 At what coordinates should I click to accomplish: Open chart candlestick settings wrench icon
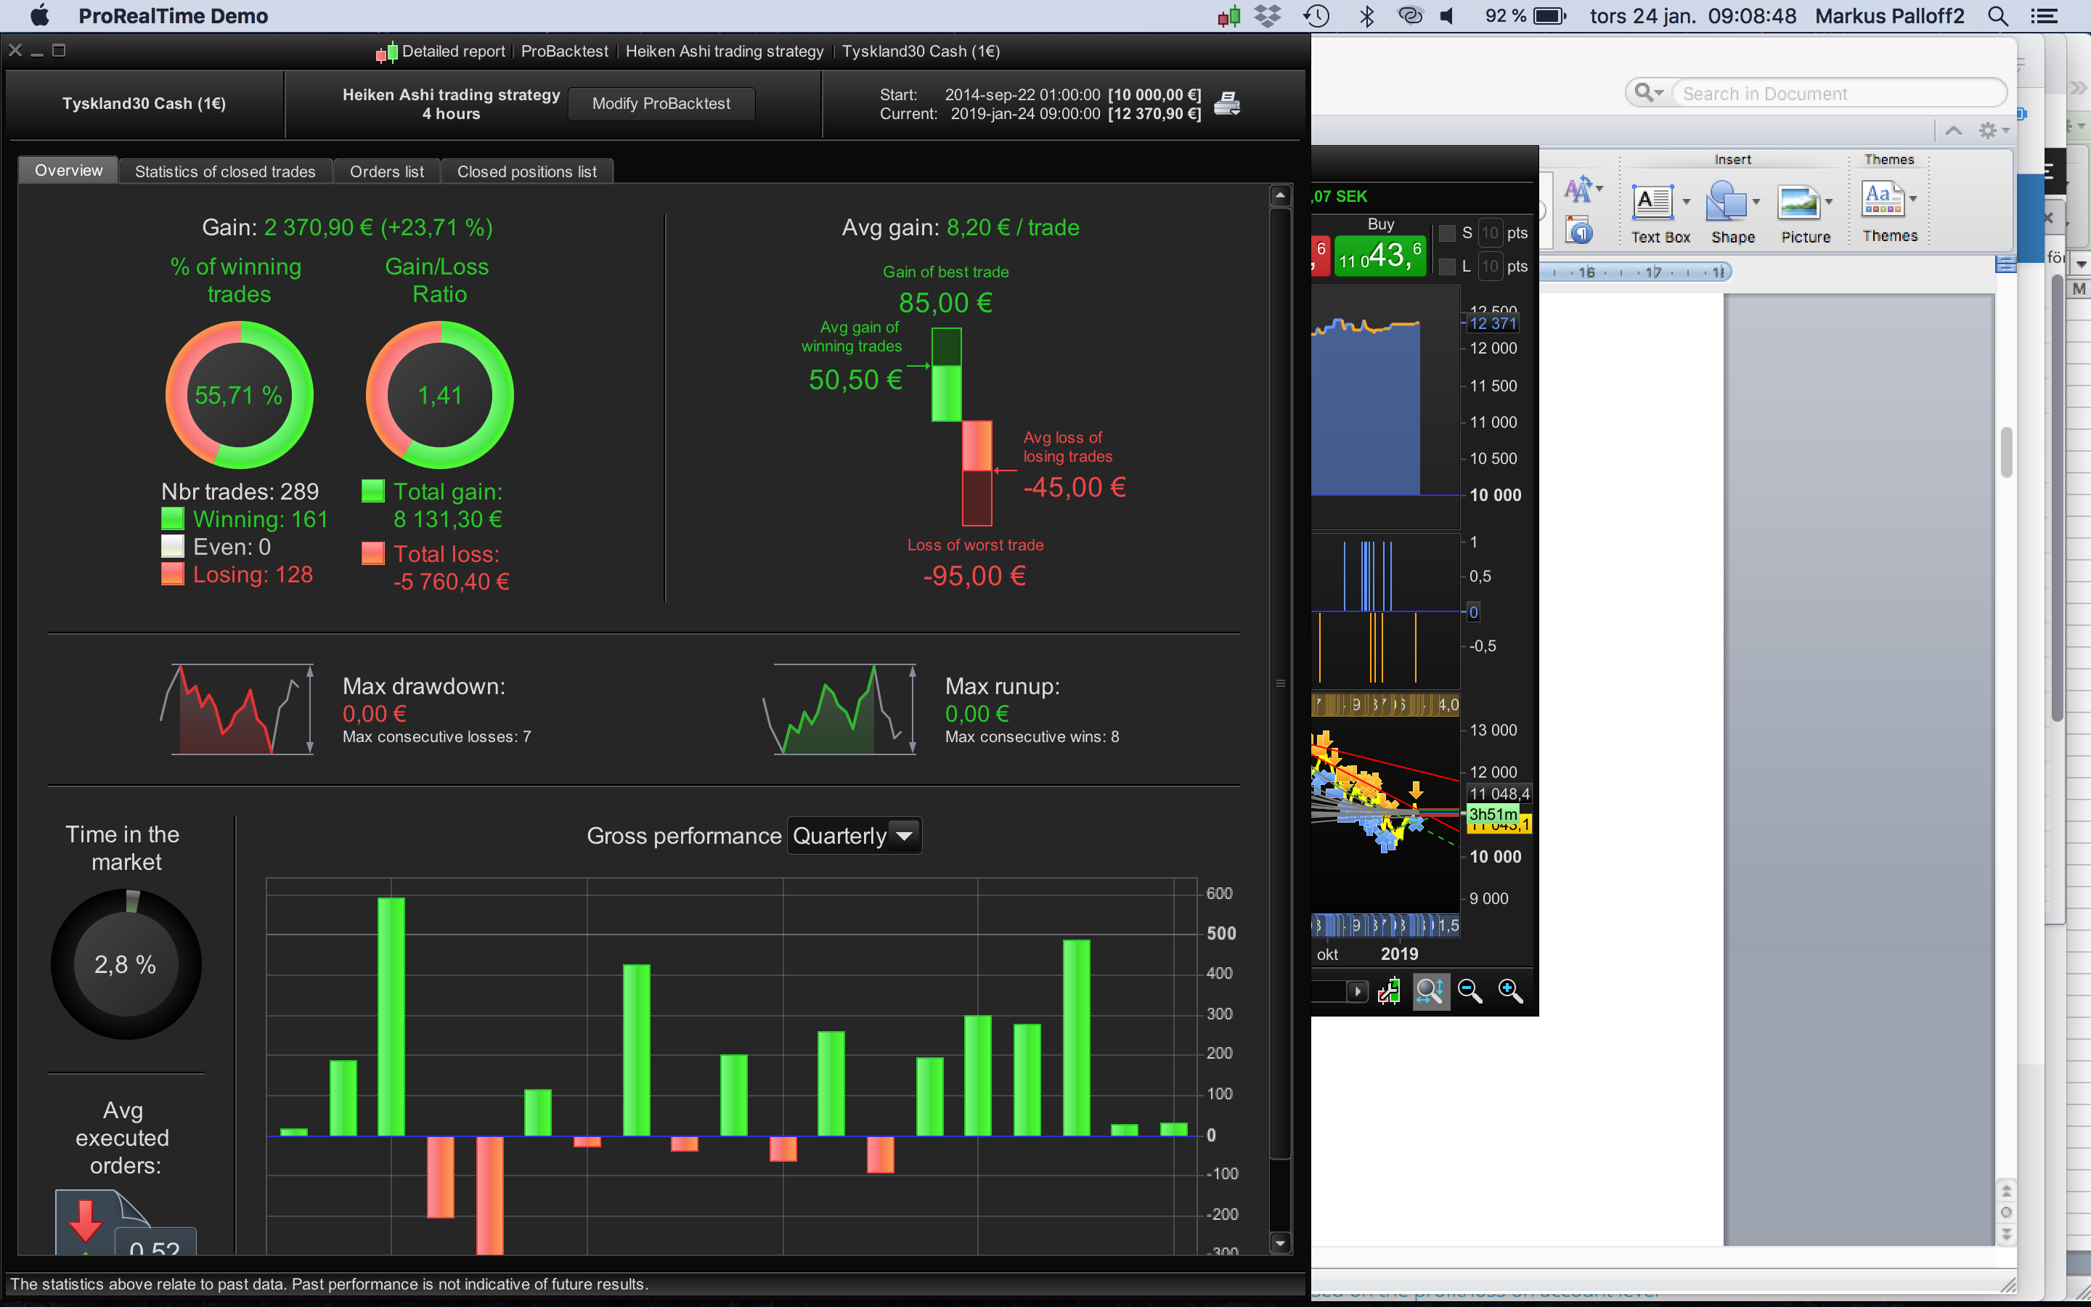tap(1388, 990)
